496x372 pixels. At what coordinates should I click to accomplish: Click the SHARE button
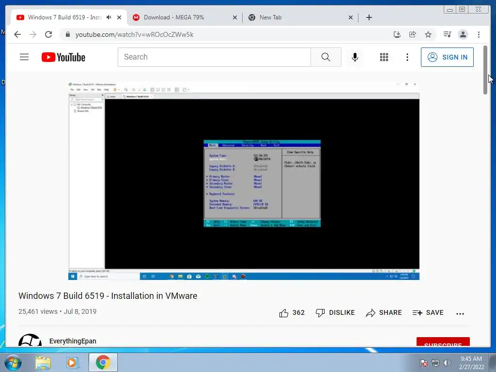click(384, 313)
